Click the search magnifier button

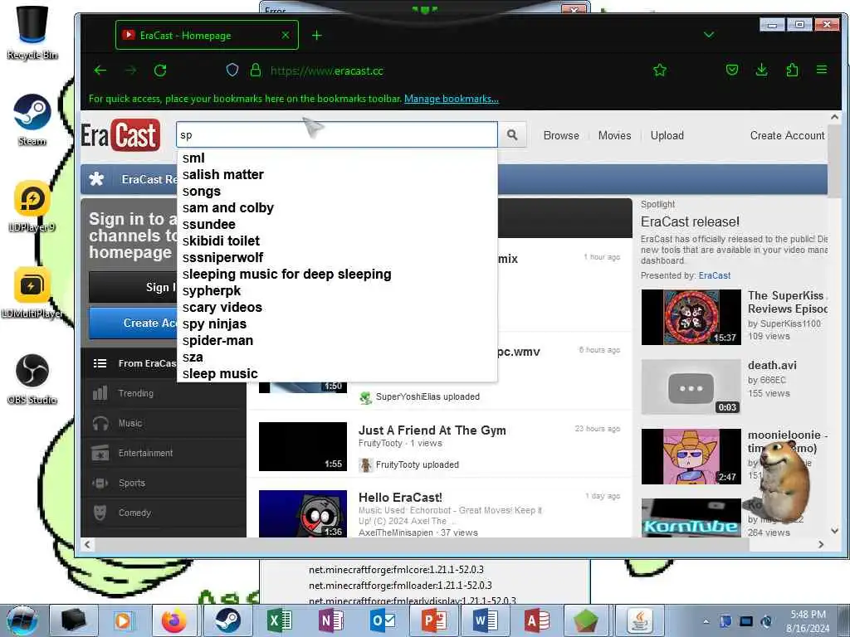pyautogui.click(x=511, y=135)
